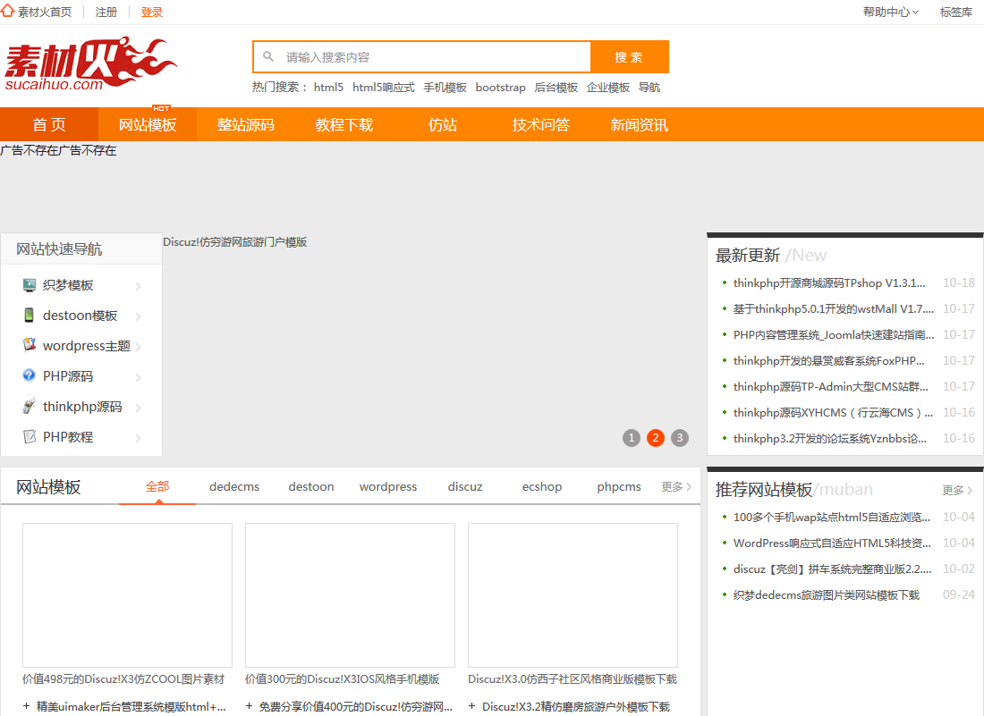Click the home icon beside 素材火首页
984x716 pixels.
click(x=8, y=12)
